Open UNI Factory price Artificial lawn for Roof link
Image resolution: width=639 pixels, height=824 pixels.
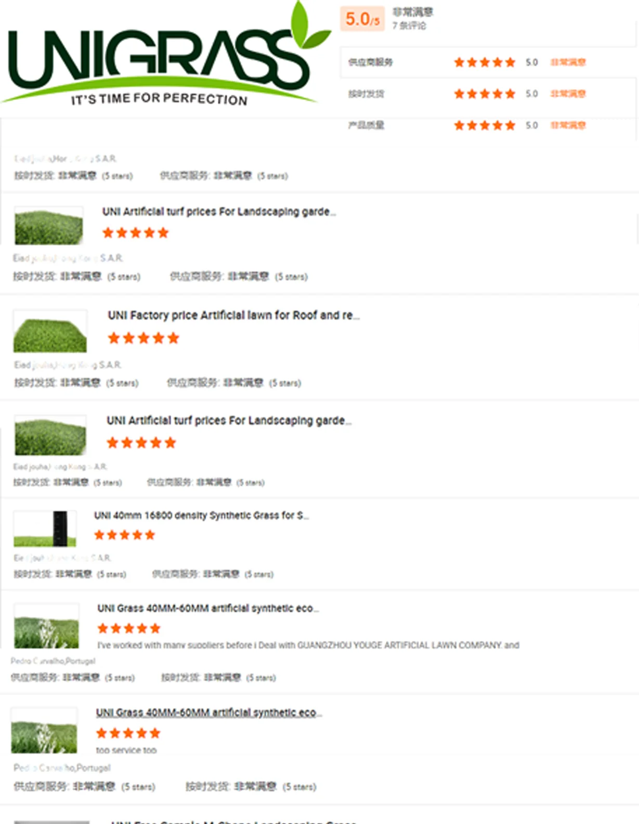click(233, 315)
